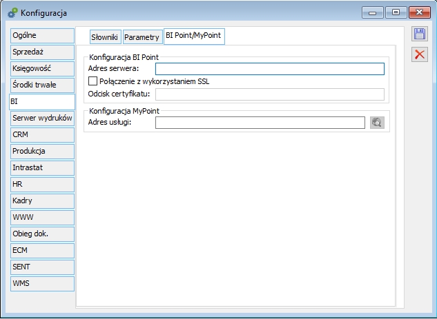Open the Księgowość section
Viewport: 437px width, 319px height.
[42, 69]
